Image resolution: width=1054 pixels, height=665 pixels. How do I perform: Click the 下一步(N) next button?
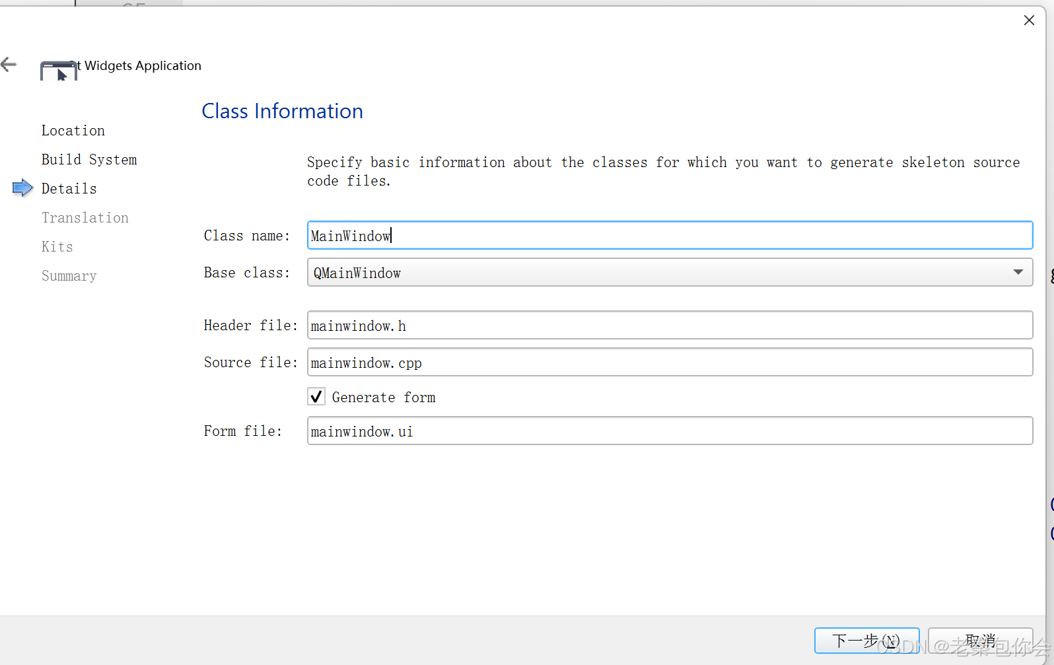click(866, 641)
